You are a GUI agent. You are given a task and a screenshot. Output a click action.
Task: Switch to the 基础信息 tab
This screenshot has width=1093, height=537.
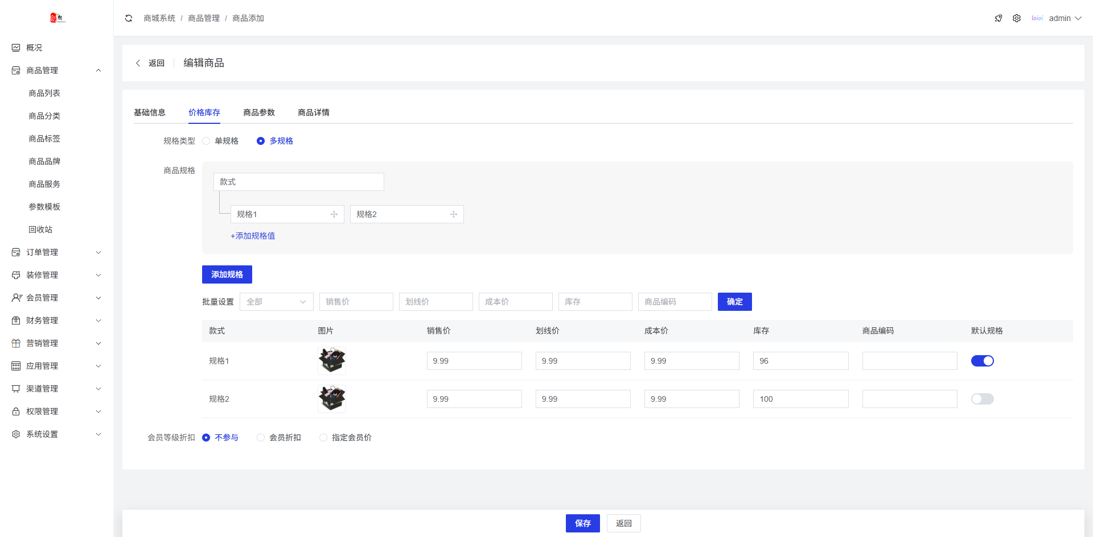(150, 113)
